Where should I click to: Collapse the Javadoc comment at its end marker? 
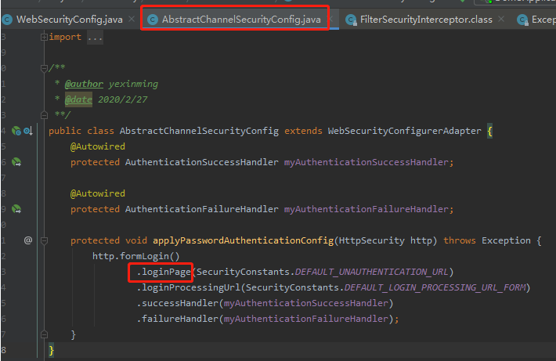pyautogui.click(x=44, y=115)
